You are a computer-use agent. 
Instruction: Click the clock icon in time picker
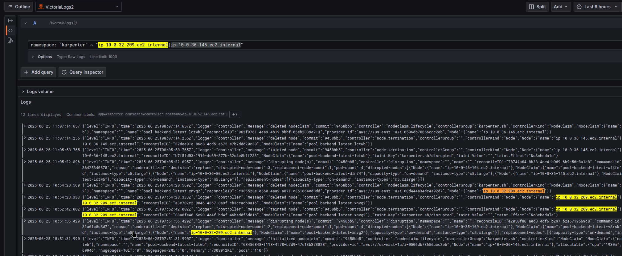(x=579, y=7)
